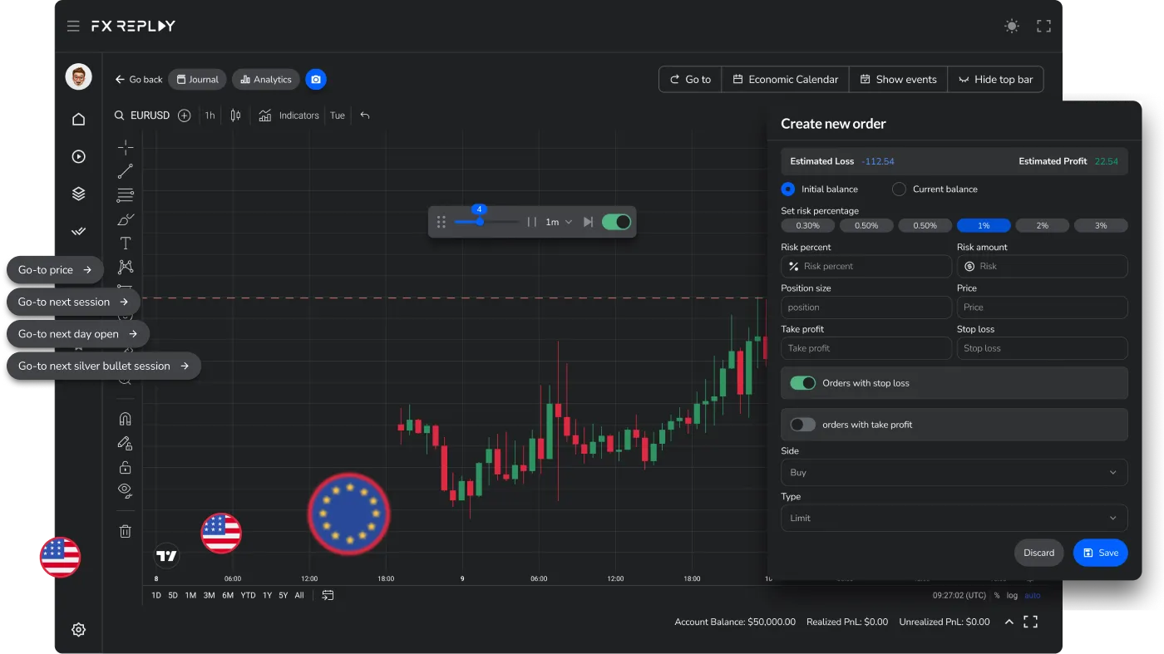Image resolution: width=1164 pixels, height=654 pixels.
Task: Pause the replay playback
Action: point(532,222)
